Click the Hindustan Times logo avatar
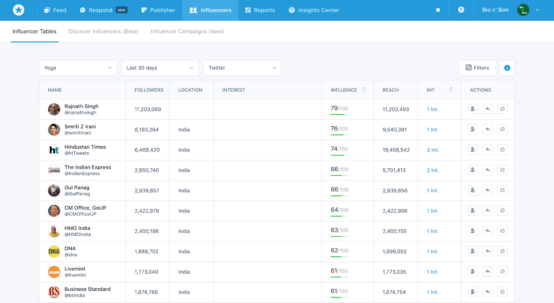Image resolution: width=554 pixels, height=303 pixels. coord(54,150)
